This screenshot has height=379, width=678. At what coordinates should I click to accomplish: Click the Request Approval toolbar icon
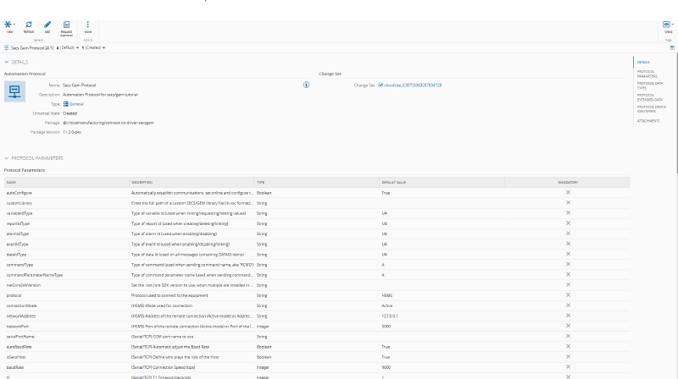point(66,25)
